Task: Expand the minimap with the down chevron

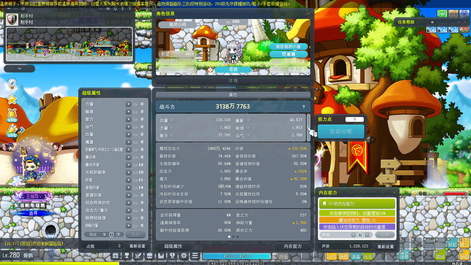Action: (x=20, y=69)
